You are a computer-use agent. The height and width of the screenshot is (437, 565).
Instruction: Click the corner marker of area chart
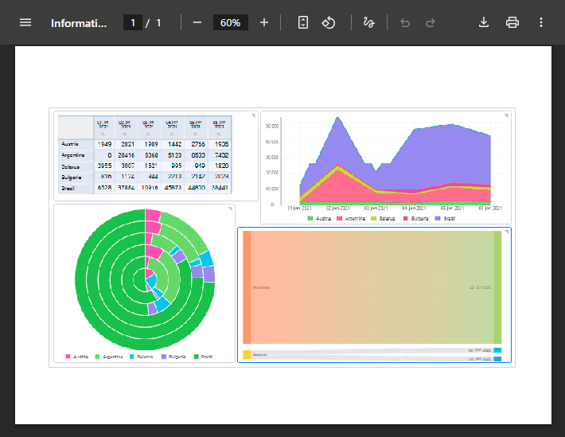click(505, 116)
